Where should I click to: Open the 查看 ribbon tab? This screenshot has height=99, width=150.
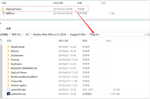point(8,28)
